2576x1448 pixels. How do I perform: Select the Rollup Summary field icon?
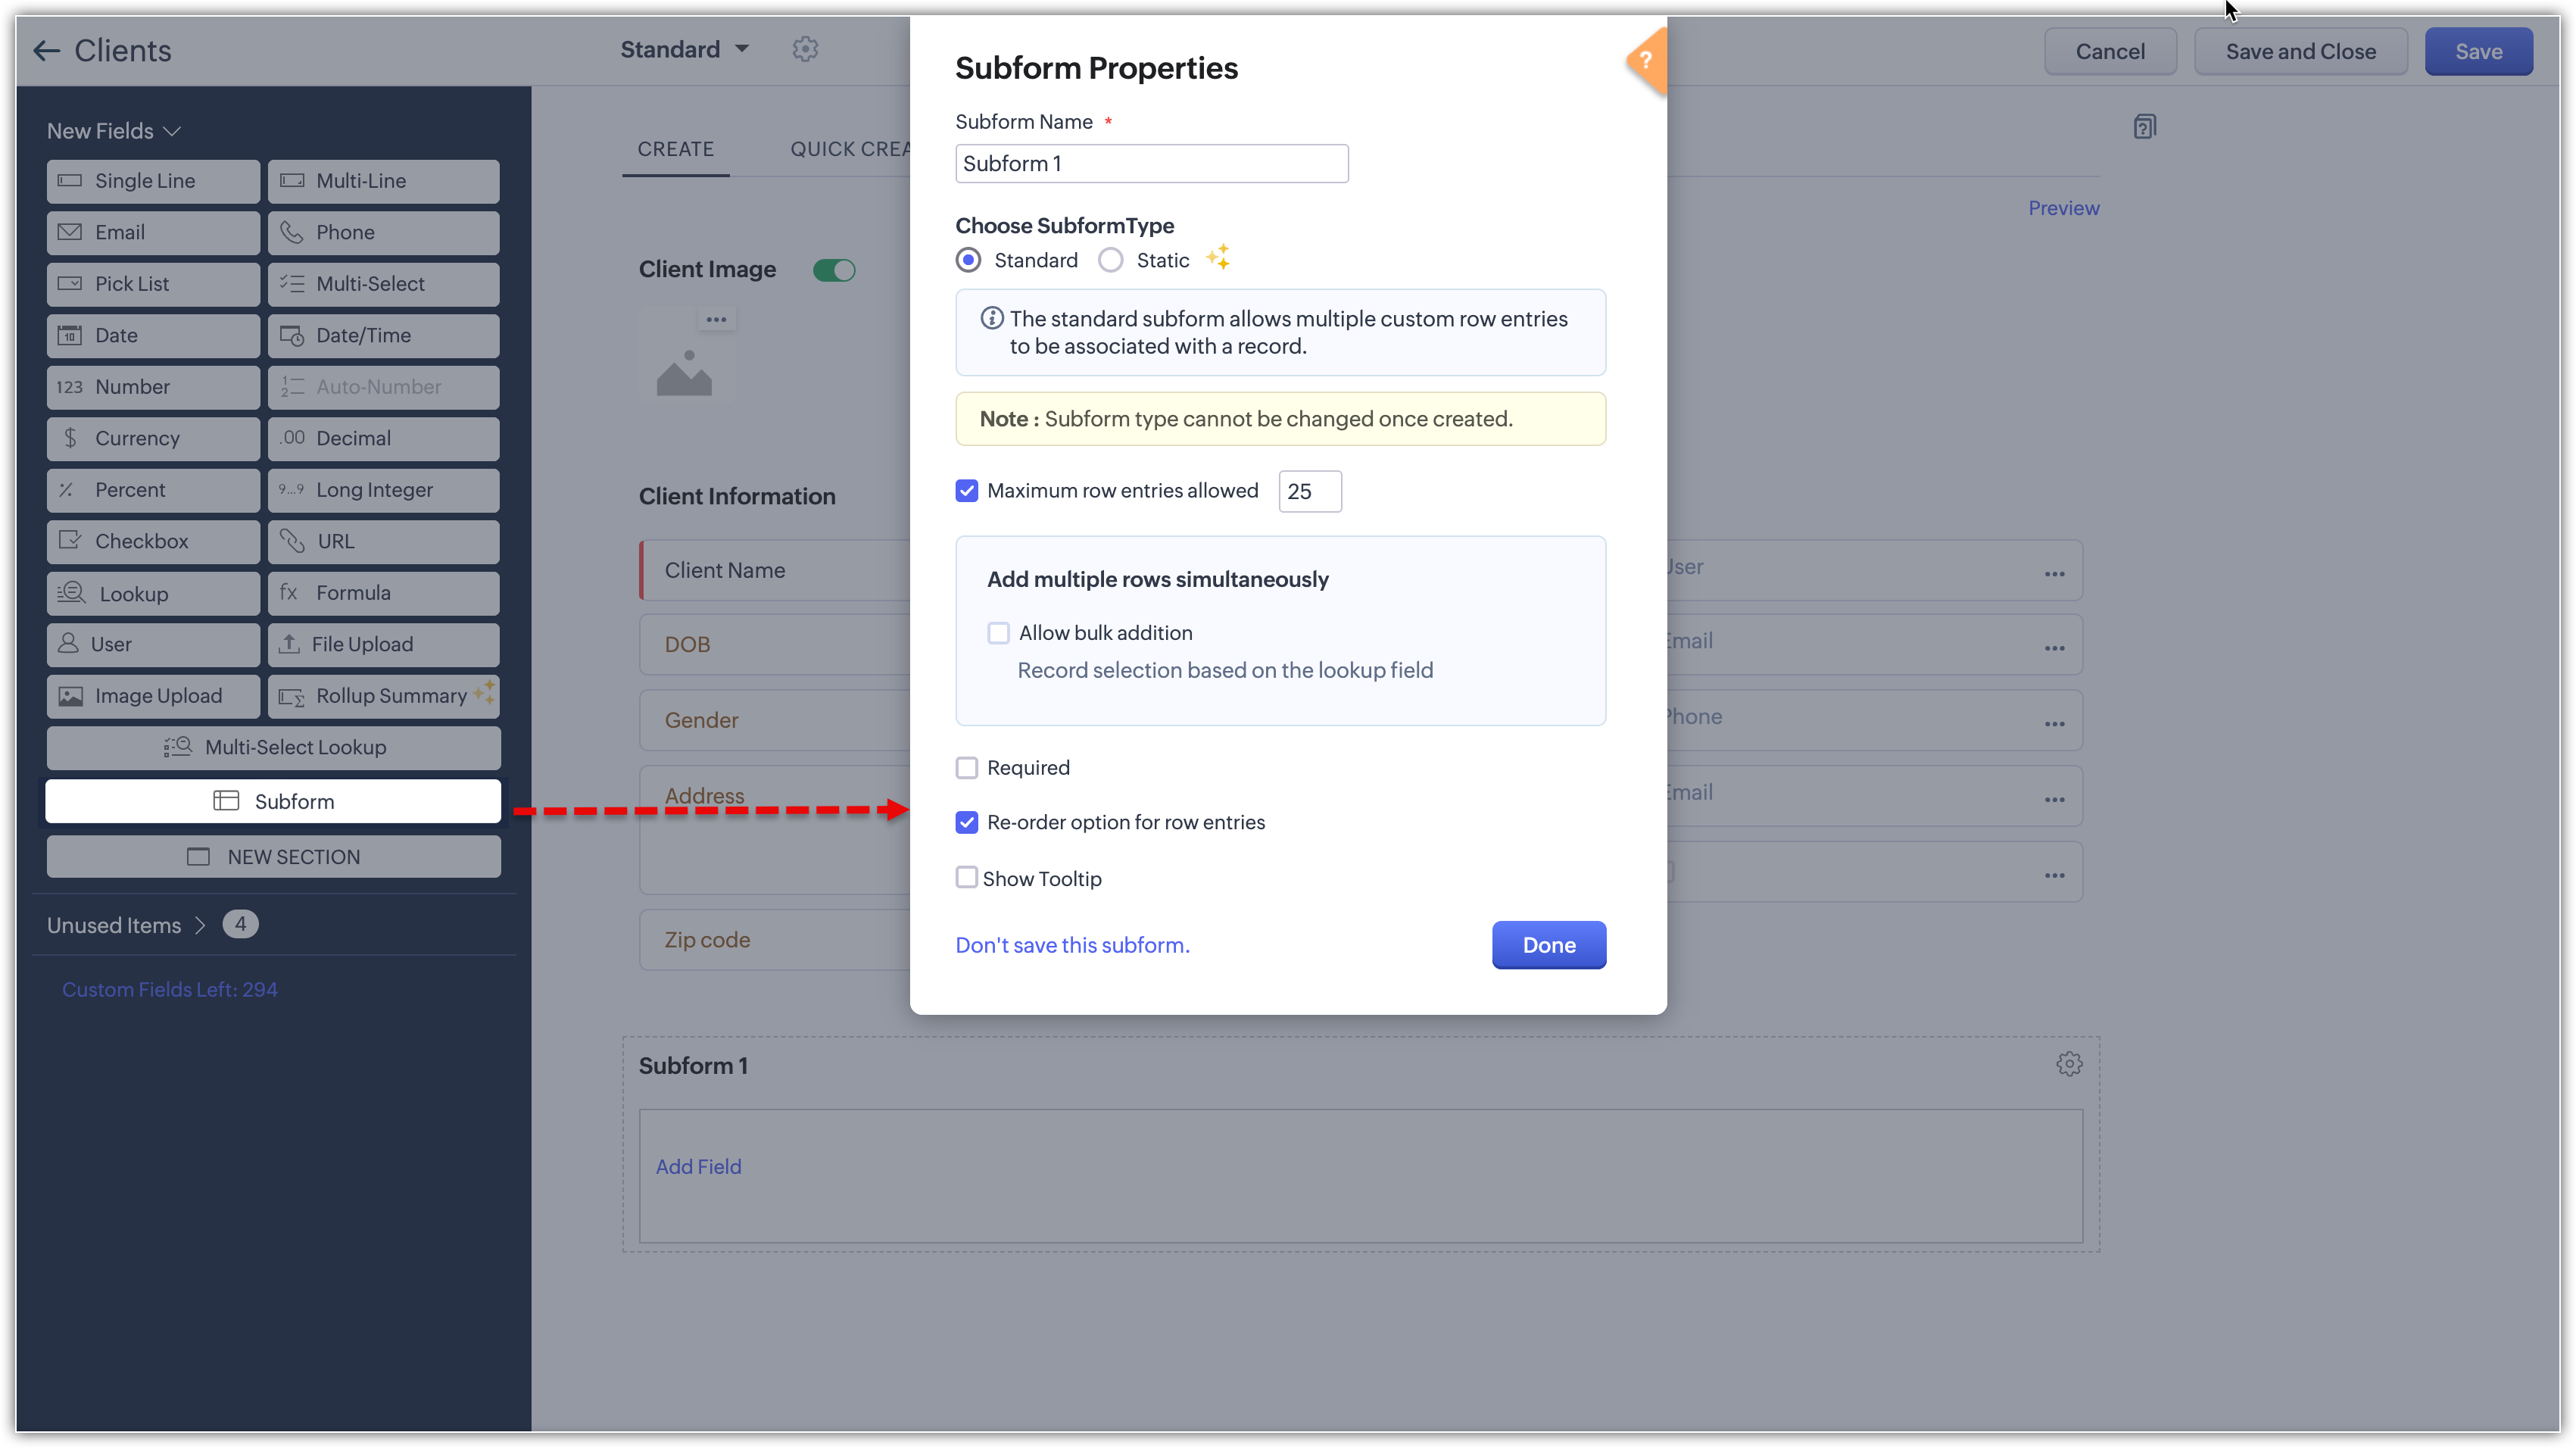click(x=291, y=697)
